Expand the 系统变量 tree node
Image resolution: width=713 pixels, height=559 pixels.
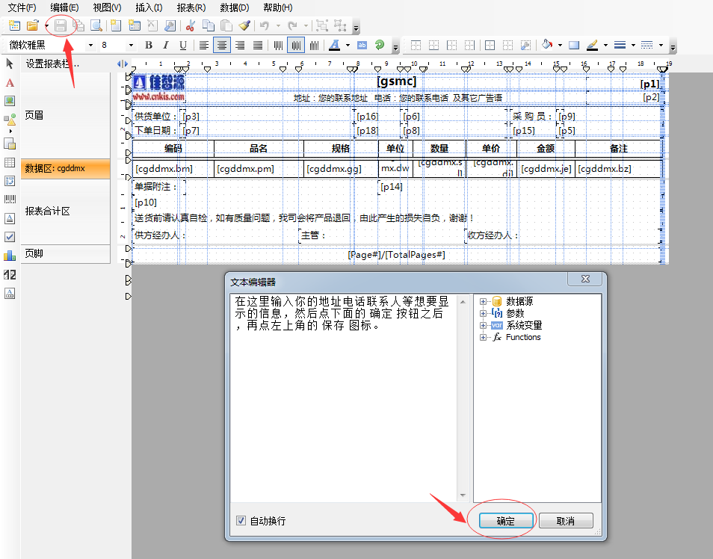pos(483,326)
